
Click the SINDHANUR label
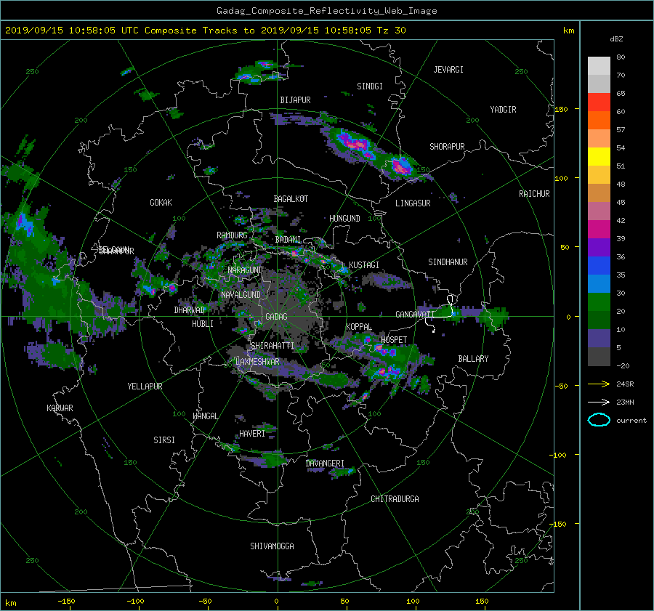[448, 262]
